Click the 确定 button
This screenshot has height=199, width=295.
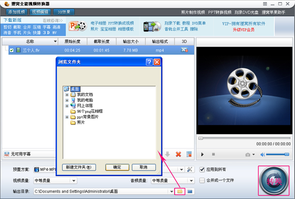point(117,167)
